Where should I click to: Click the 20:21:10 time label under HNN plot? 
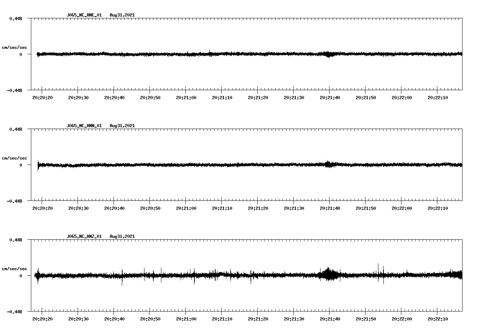pos(222,208)
